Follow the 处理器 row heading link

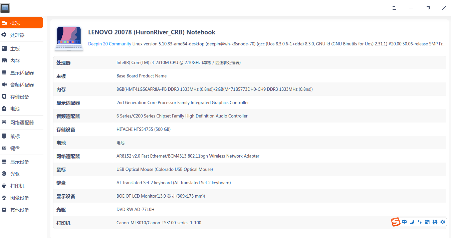(63, 63)
